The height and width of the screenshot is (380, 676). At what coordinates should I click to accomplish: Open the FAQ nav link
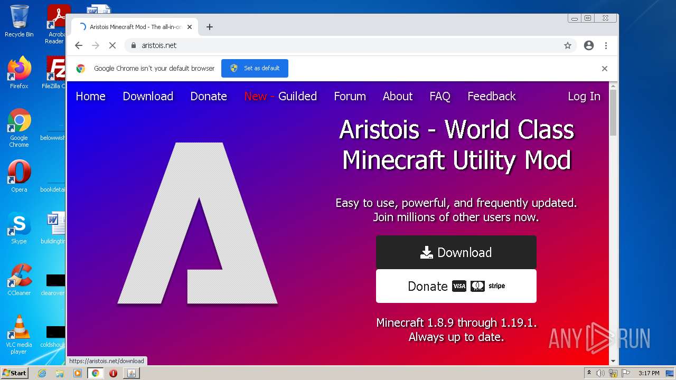coord(440,96)
